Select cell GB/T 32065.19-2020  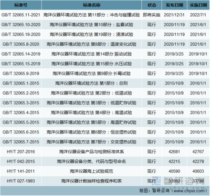[x=21, y=35]
